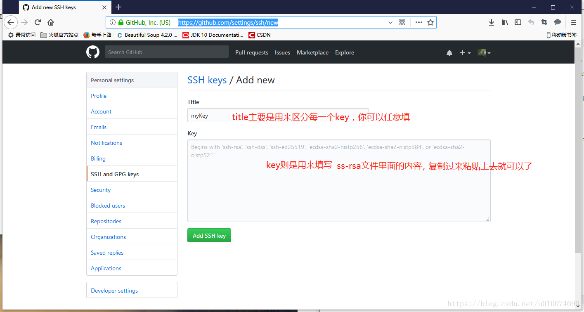Open the 最常访问 bookmark

point(22,35)
